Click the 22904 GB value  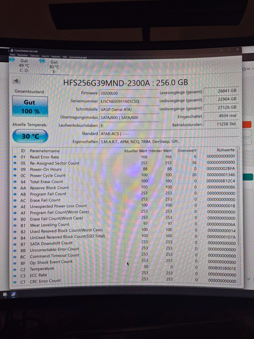(221, 99)
